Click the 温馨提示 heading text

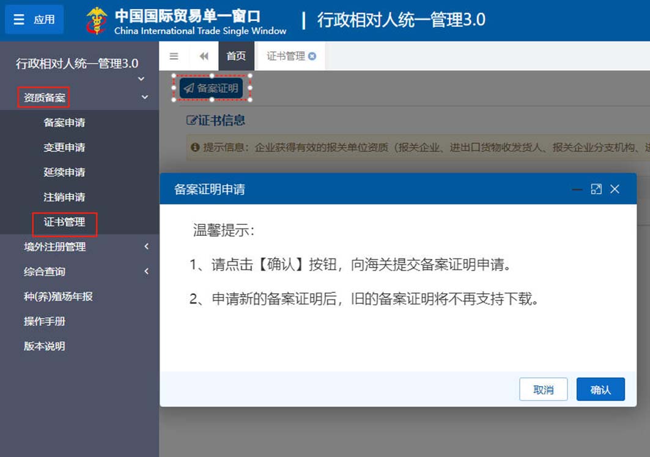click(x=223, y=230)
